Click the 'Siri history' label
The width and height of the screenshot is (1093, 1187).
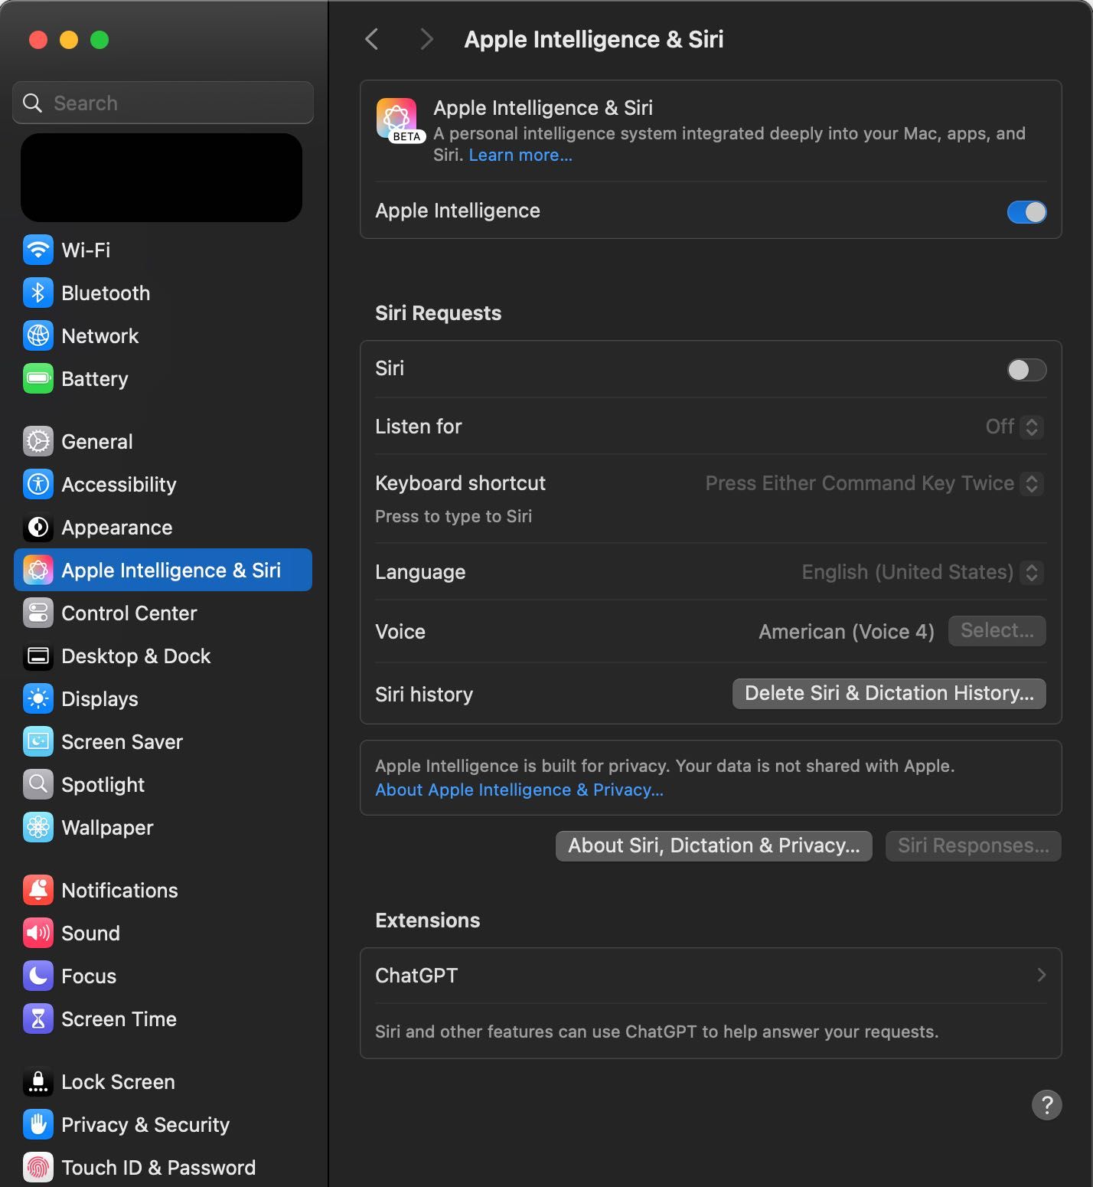(424, 695)
